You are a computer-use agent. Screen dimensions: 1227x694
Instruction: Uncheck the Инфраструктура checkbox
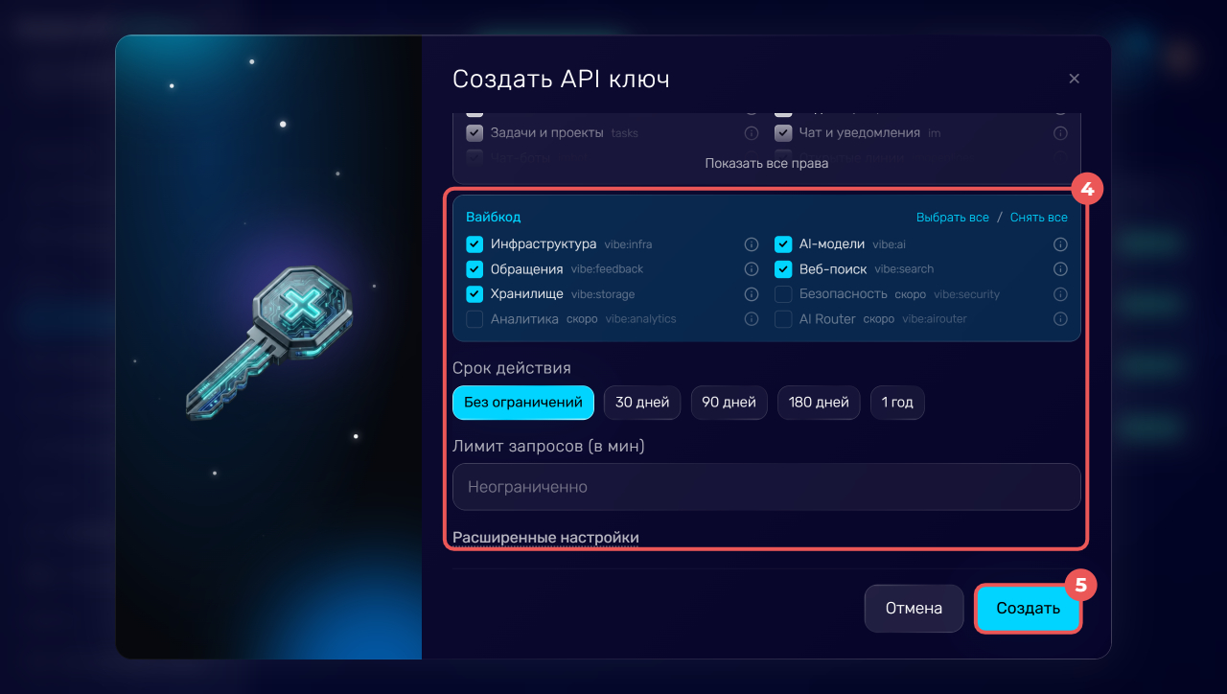pos(475,244)
